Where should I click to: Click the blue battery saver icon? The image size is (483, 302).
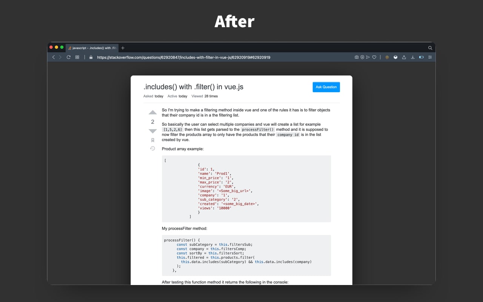click(x=421, y=57)
